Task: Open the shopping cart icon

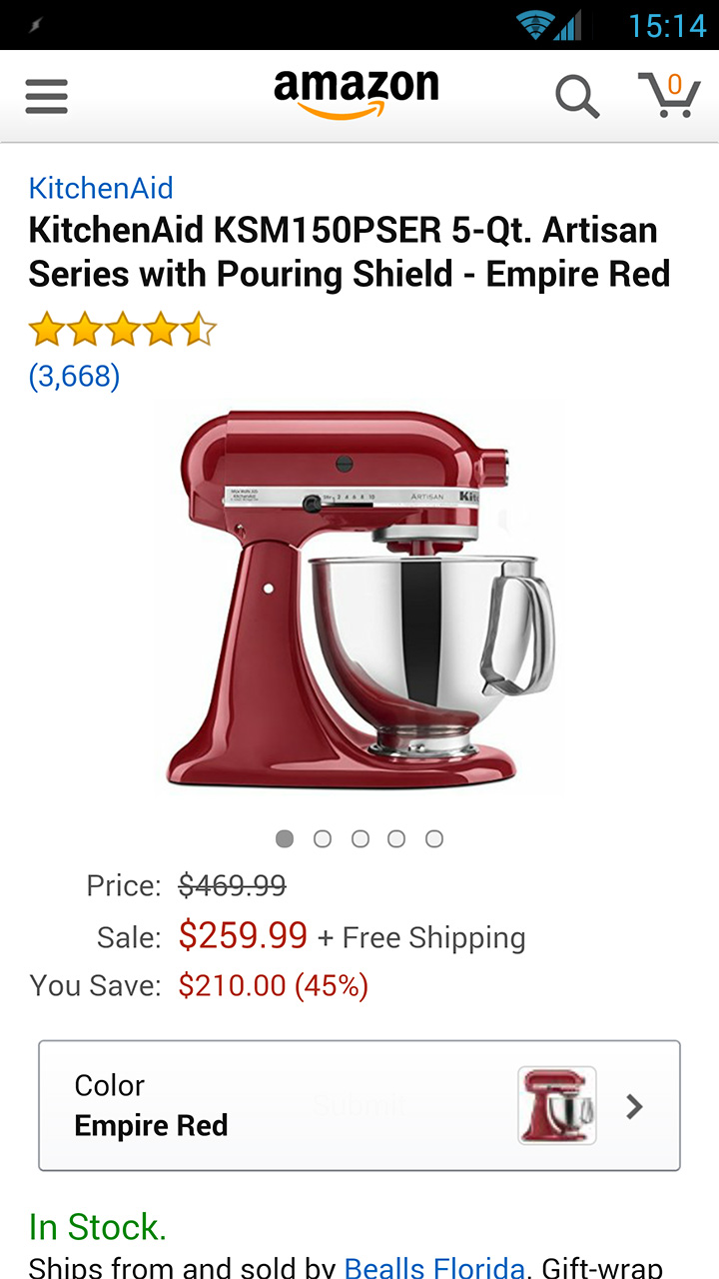Action: (669, 95)
